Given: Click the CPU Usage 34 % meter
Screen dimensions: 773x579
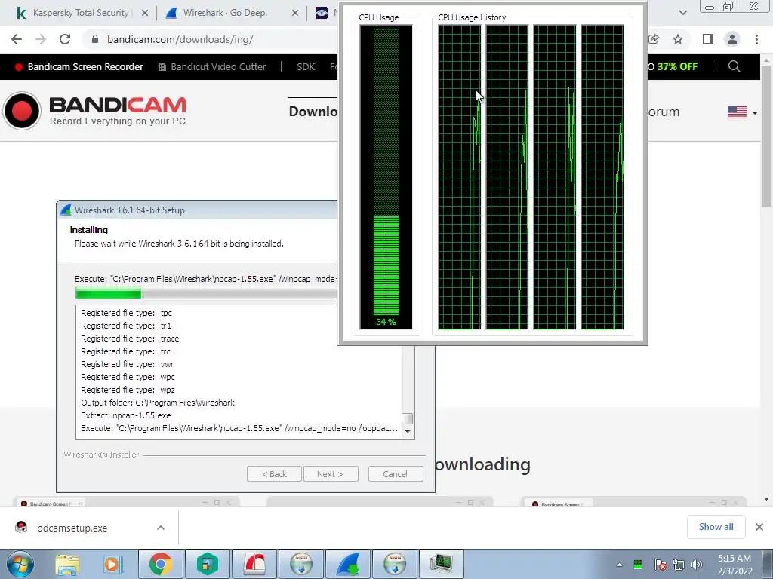Looking at the screenshot, I should coord(386,177).
